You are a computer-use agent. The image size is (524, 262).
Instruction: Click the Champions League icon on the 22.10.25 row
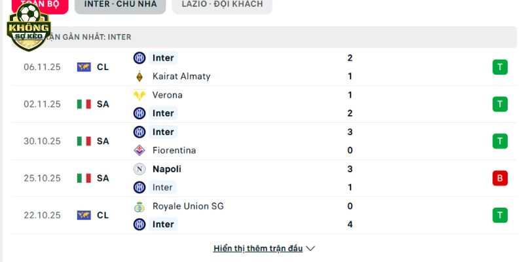[x=84, y=215]
